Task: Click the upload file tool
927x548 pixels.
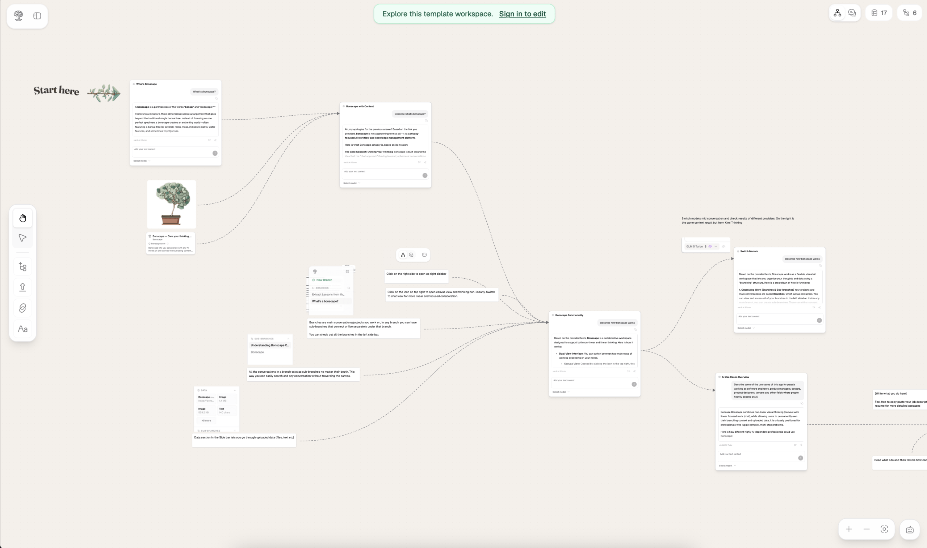Action: (x=22, y=287)
